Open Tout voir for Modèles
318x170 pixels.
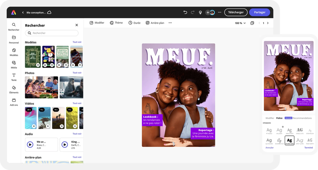[x=77, y=42]
